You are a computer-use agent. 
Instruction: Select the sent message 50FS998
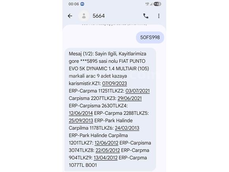pos(150,38)
